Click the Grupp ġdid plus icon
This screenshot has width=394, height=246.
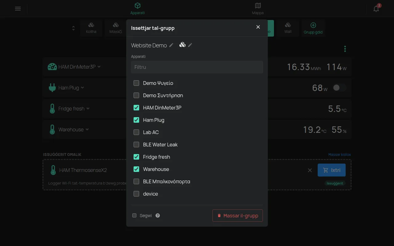coord(313,25)
